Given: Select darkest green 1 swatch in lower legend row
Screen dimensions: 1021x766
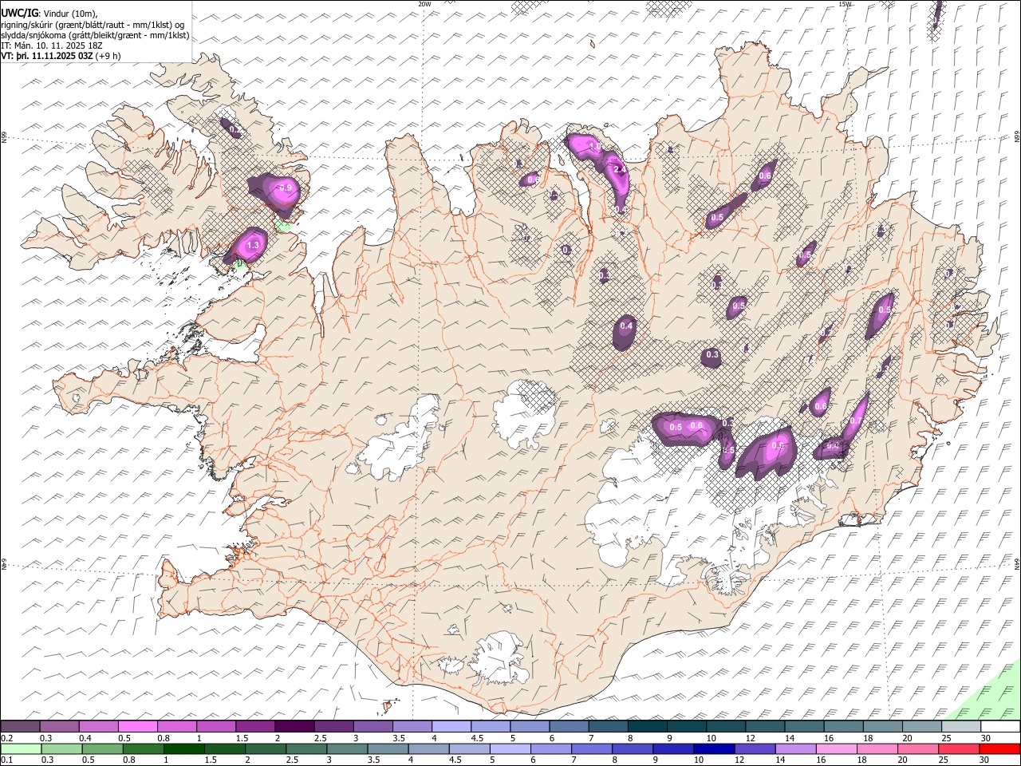Looking at the screenshot, I should [183, 749].
